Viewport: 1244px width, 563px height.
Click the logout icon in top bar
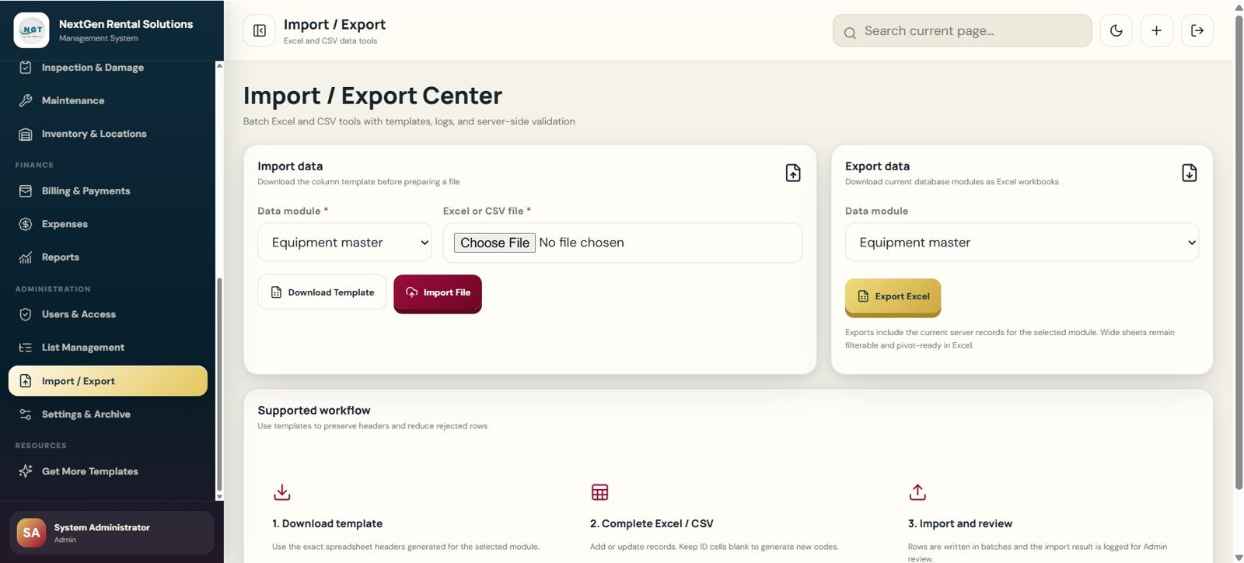[1197, 30]
